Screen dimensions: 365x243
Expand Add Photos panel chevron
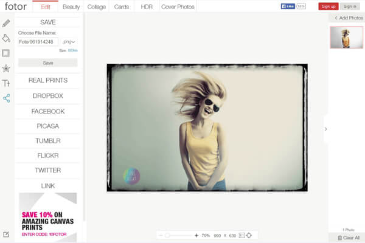pos(336,18)
